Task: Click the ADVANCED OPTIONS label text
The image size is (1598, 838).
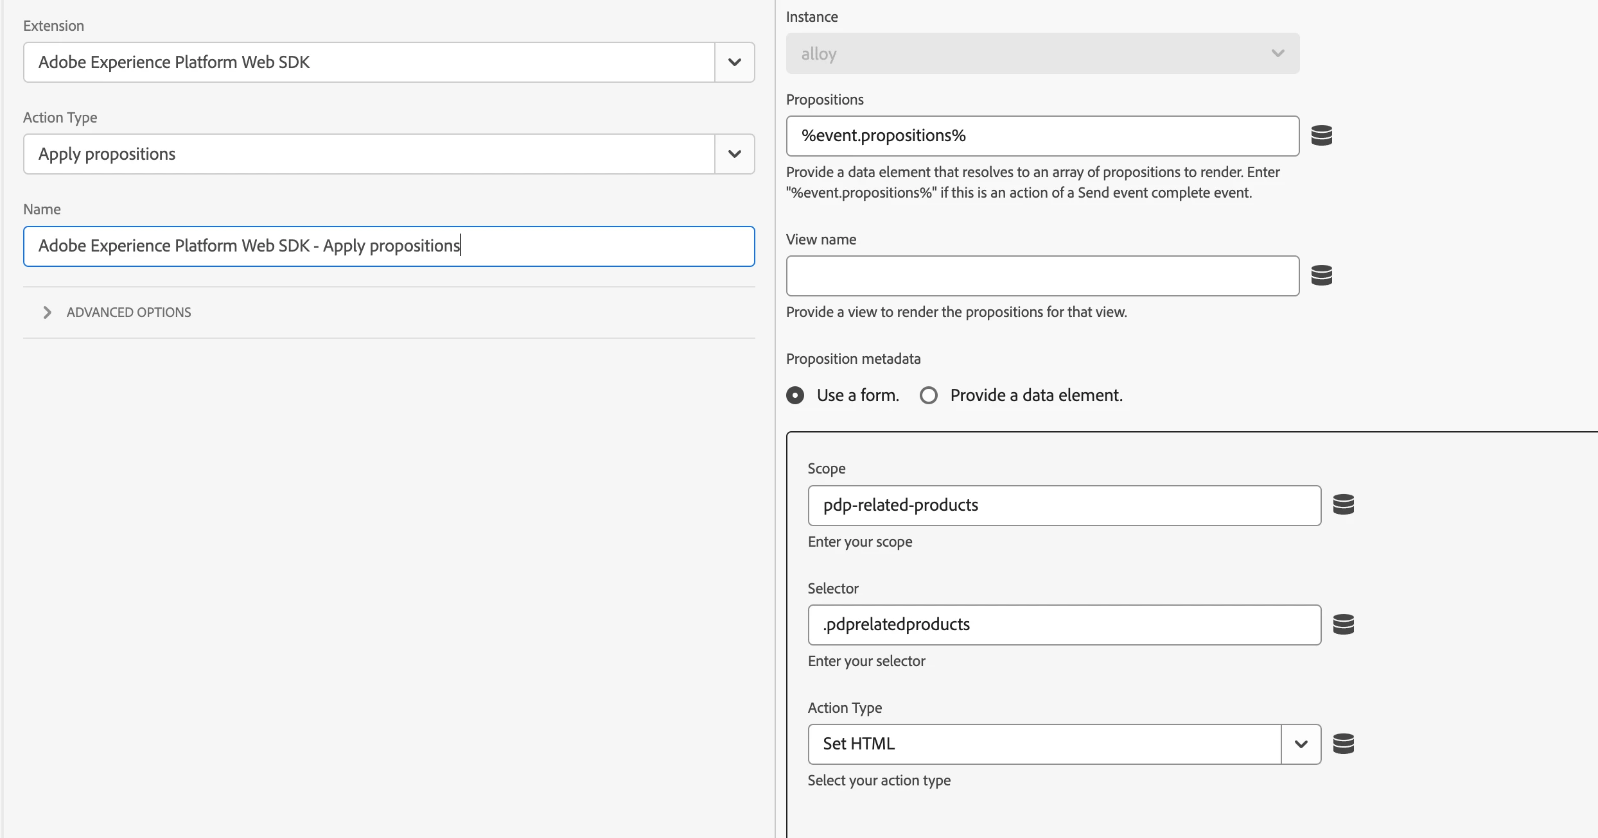Action: (x=128, y=312)
